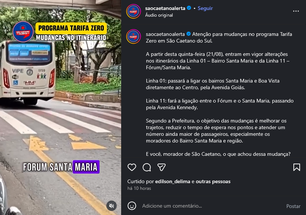Click the São Caetano Alerta logo in the video

coord(23,31)
